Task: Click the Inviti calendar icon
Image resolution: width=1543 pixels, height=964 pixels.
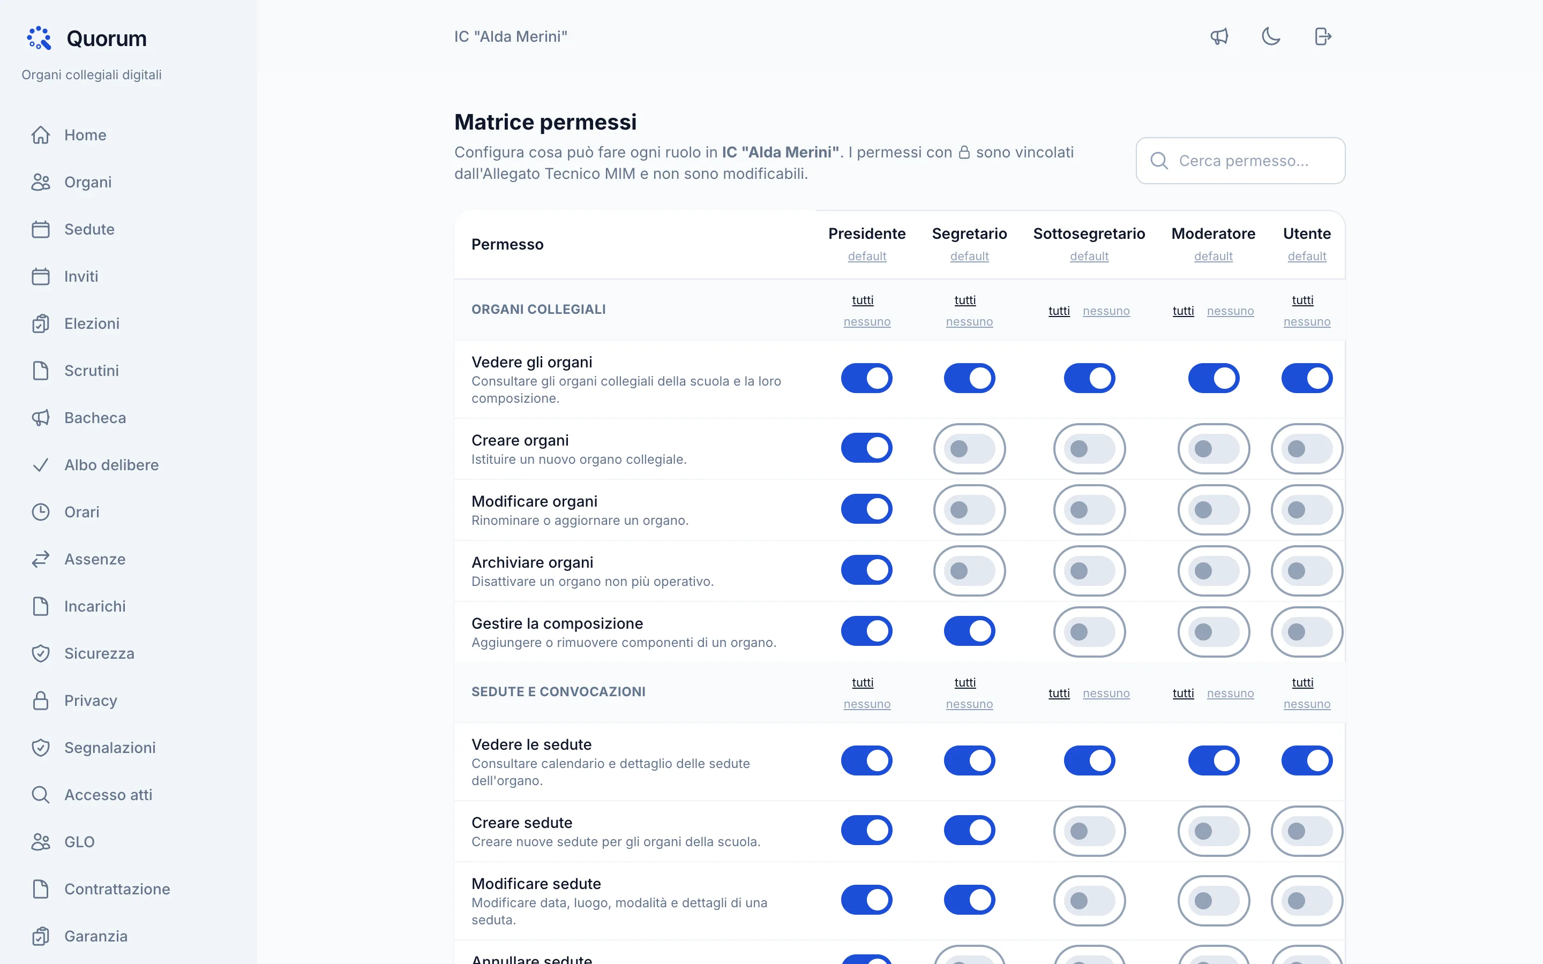Action: tap(41, 277)
